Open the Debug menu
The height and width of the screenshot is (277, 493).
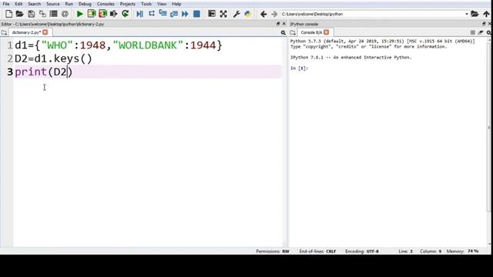85,4
